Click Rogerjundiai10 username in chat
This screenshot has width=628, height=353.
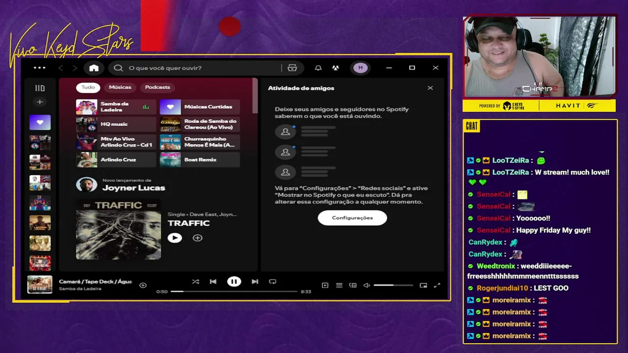(502, 288)
